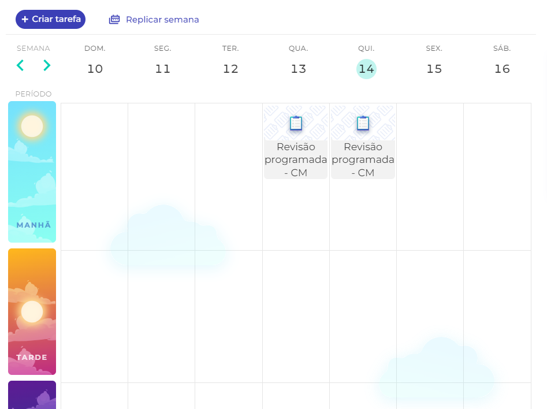Click clipboard icon on Wednesday task card
The height and width of the screenshot is (409, 547).
click(x=296, y=123)
